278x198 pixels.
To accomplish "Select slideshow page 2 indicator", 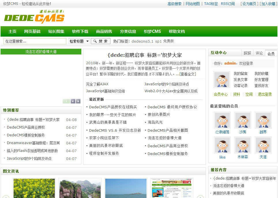I will pyautogui.click(x=73, y=101).
